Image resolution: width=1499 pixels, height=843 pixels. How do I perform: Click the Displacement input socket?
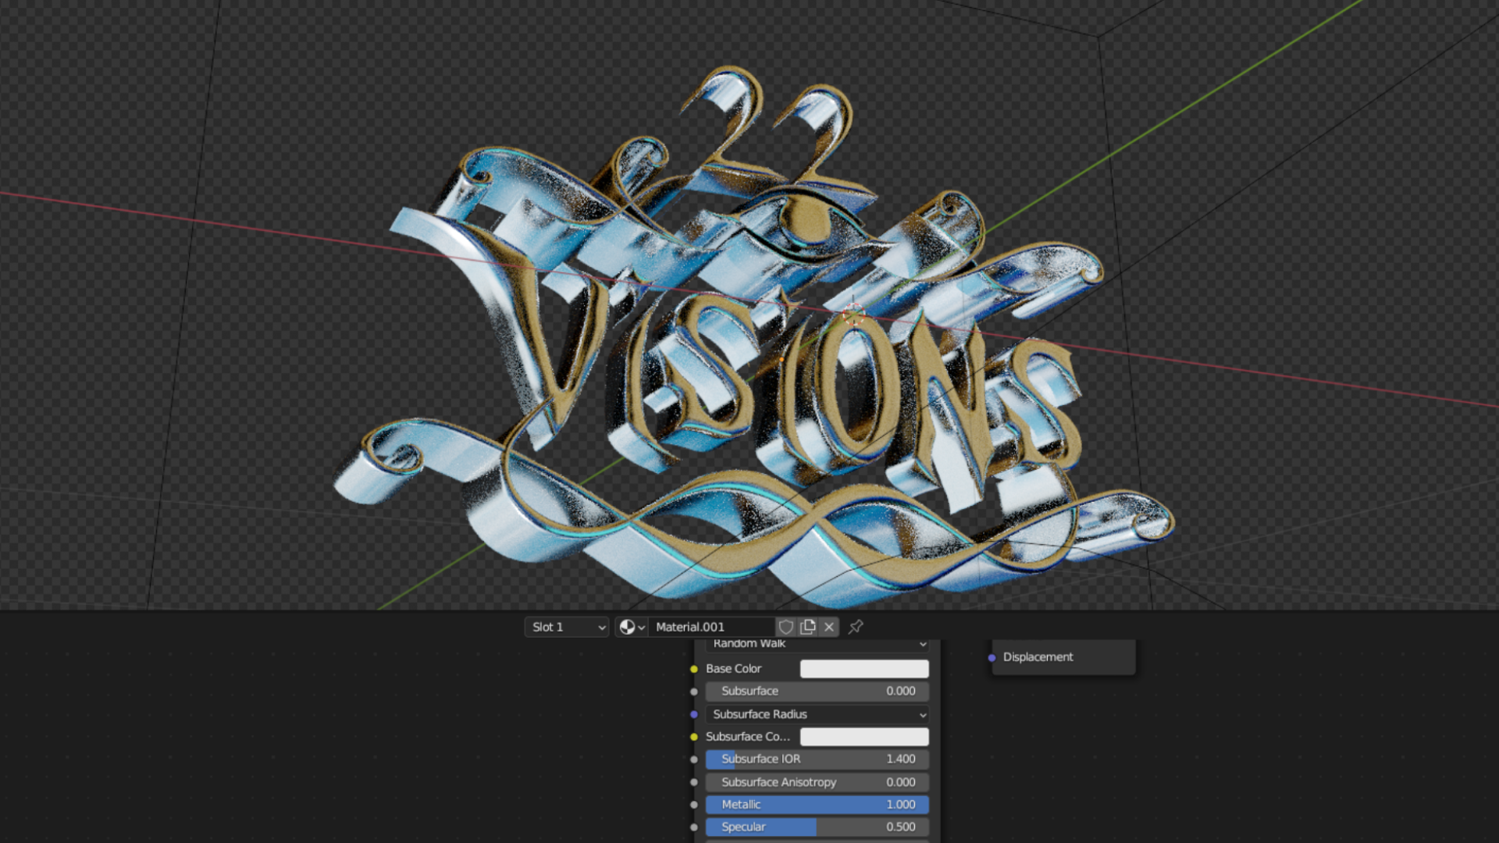pyautogui.click(x=992, y=657)
